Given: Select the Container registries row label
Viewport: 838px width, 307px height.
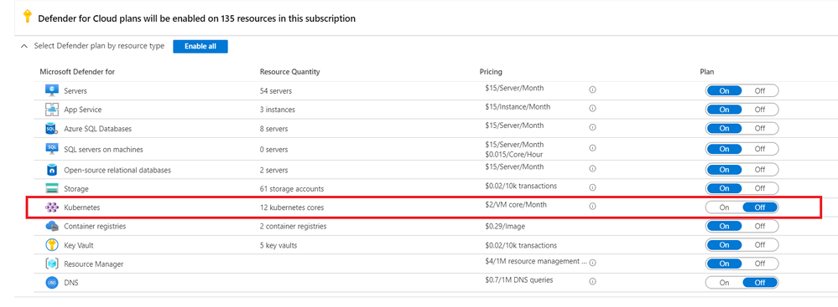Looking at the screenshot, I should (95, 226).
